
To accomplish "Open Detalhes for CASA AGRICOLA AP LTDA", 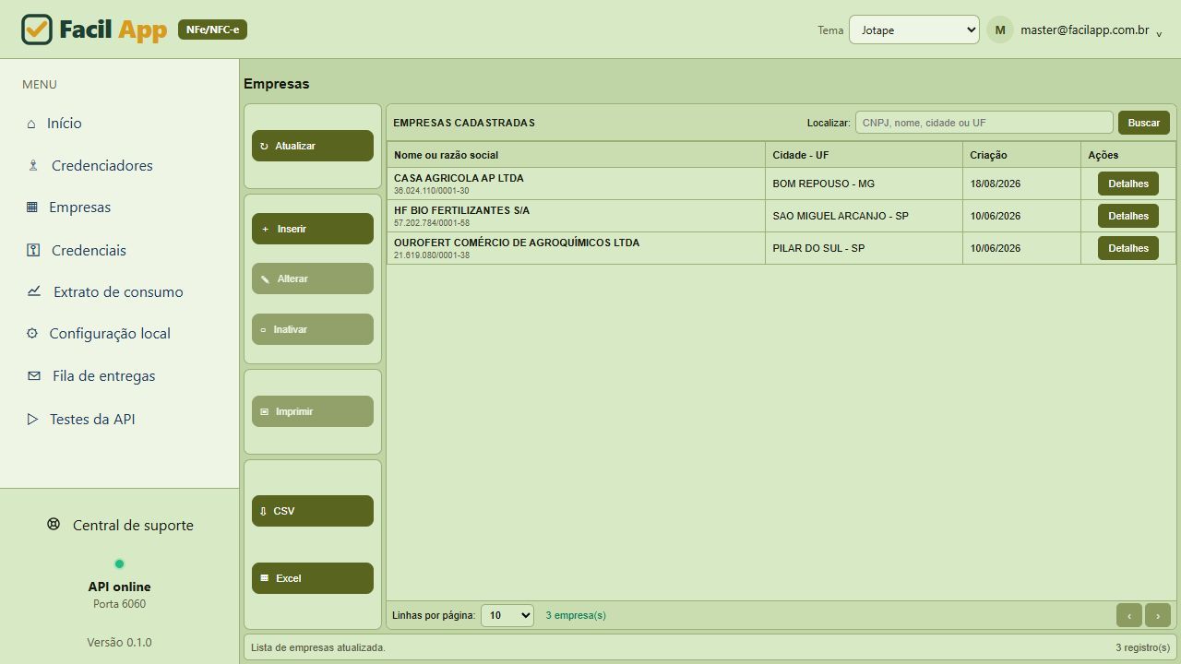I will [x=1128, y=184].
